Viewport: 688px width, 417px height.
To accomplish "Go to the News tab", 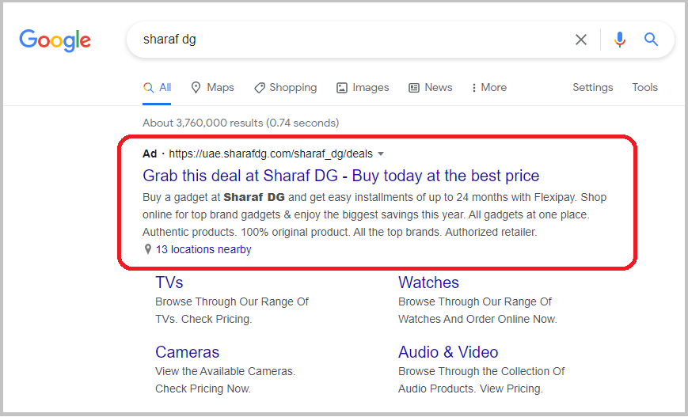I will pyautogui.click(x=430, y=88).
